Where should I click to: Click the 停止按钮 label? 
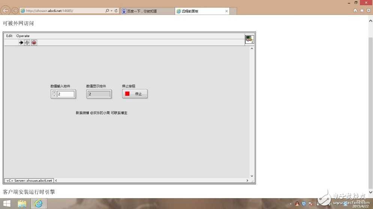[129, 86]
